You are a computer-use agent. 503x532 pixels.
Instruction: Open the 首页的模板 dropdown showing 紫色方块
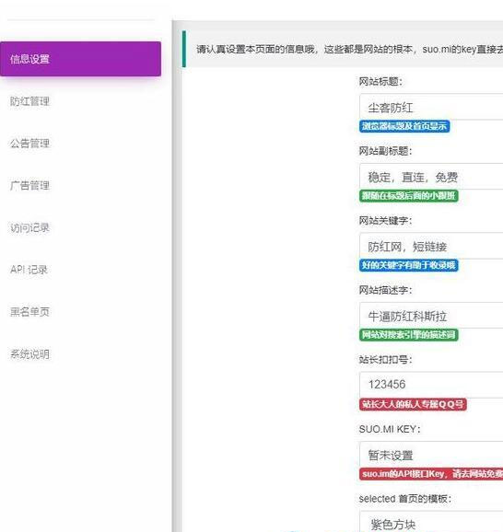(431, 522)
